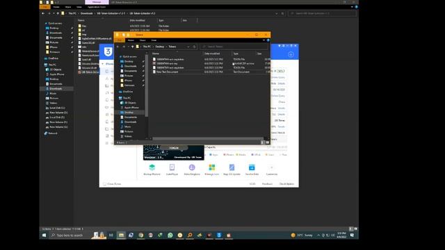Open Application Tools tab in back Explorer
The height and width of the screenshot is (250, 445).
pos(97,7)
